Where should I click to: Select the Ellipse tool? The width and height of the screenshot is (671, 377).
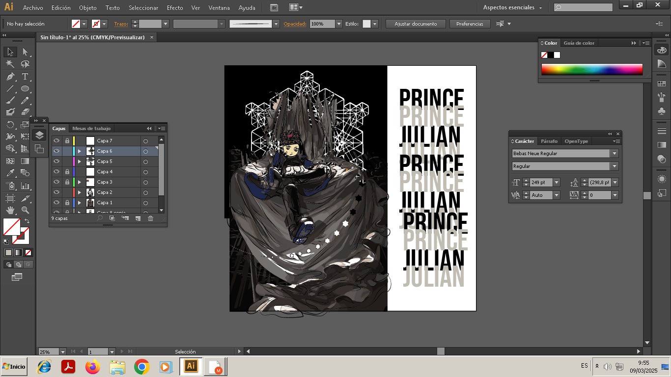[25, 89]
